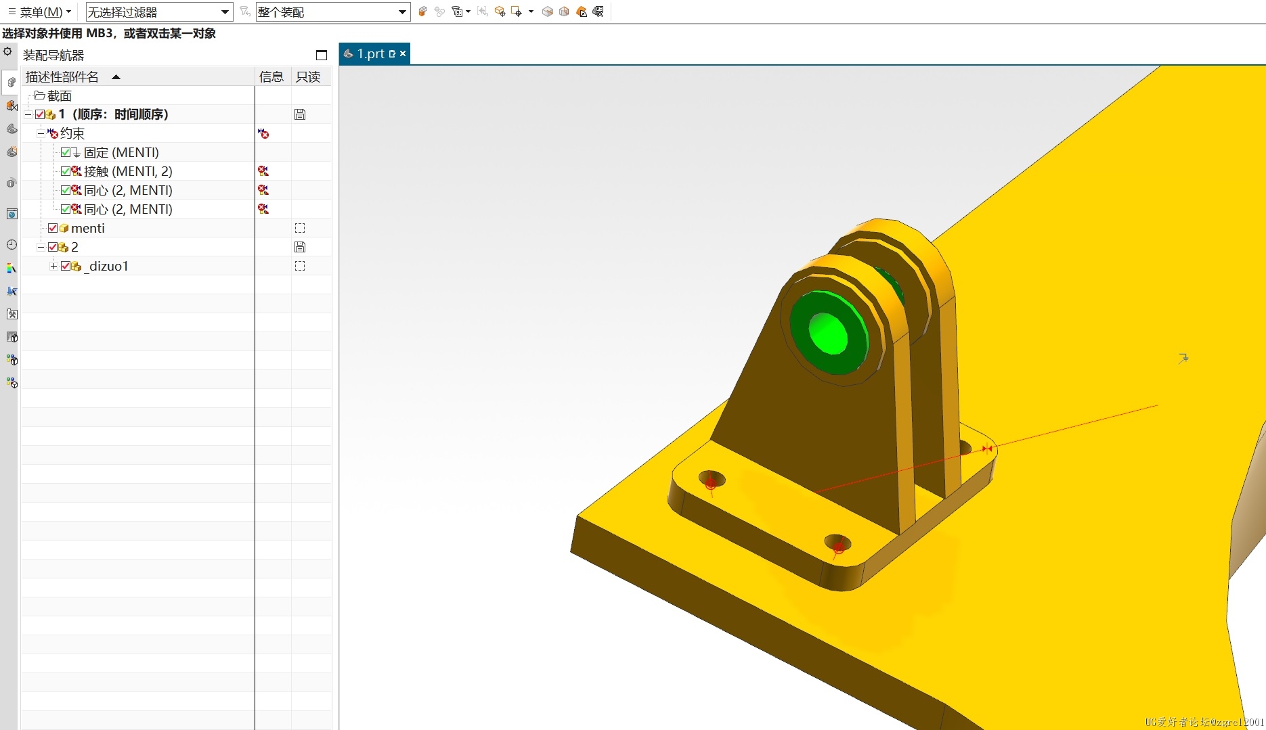Screen dimensions: 1266x730
Task: Open the dropdown arrow beside the filter list icon
Action: pos(468,12)
